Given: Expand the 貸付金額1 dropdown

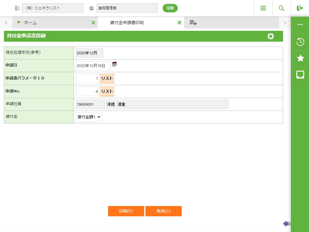Looking at the screenshot, I should click(x=89, y=117).
